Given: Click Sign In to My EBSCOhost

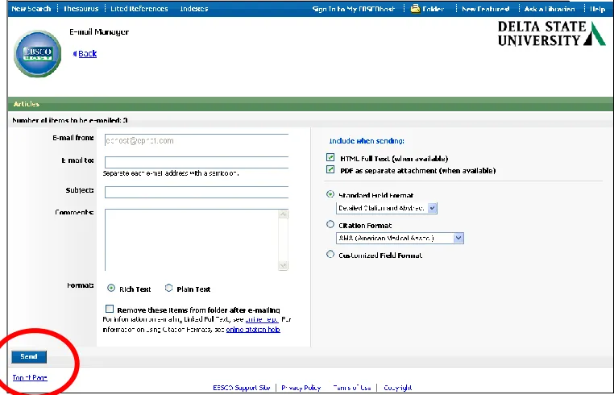Looking at the screenshot, I should (354, 9).
